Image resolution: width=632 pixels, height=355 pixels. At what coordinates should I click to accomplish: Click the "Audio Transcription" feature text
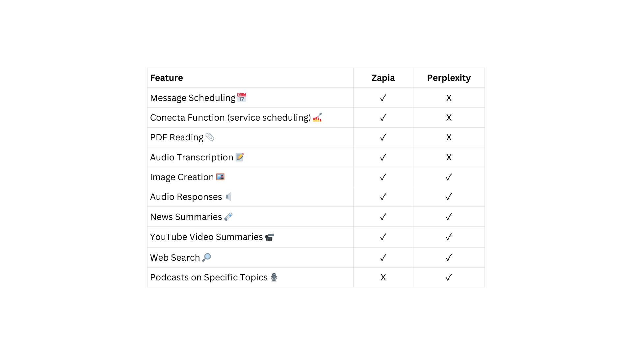[192, 157]
